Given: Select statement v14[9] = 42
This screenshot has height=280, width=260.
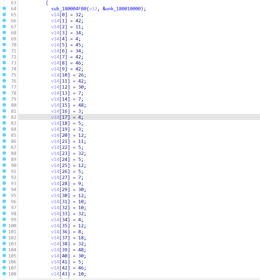Looking at the screenshot, I should pyautogui.click(x=67, y=69).
